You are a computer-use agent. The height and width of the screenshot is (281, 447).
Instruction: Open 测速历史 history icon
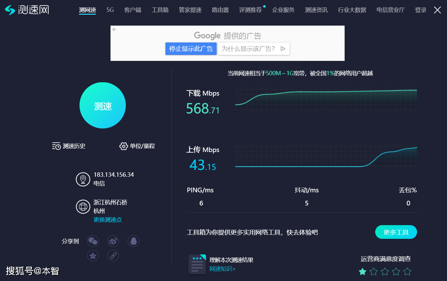coord(56,146)
